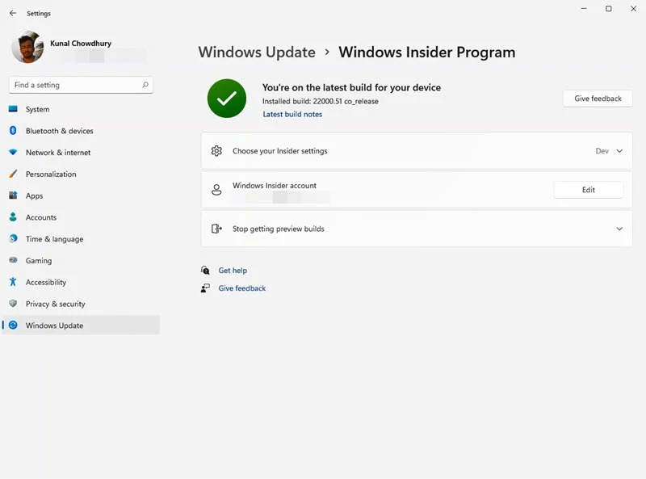Click the Privacy shield icon
The width and height of the screenshot is (646, 479).
click(13, 304)
